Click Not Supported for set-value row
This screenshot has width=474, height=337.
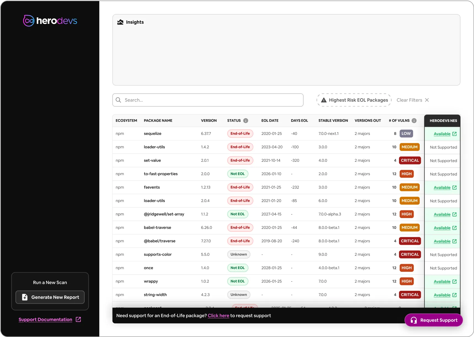click(443, 161)
